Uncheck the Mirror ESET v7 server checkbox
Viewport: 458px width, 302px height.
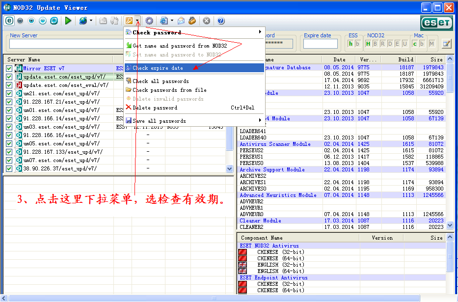(9, 68)
